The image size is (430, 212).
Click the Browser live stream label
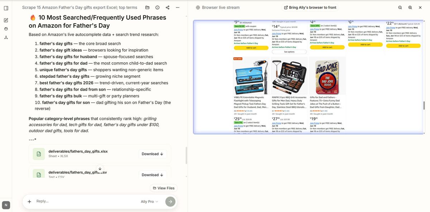[x=221, y=8]
